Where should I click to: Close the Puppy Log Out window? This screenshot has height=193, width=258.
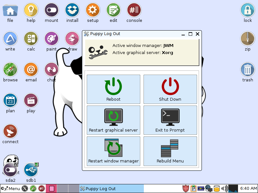coord(198,34)
